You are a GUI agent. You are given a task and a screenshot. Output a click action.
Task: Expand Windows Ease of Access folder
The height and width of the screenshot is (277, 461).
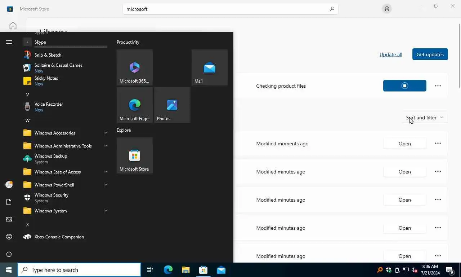65,172
